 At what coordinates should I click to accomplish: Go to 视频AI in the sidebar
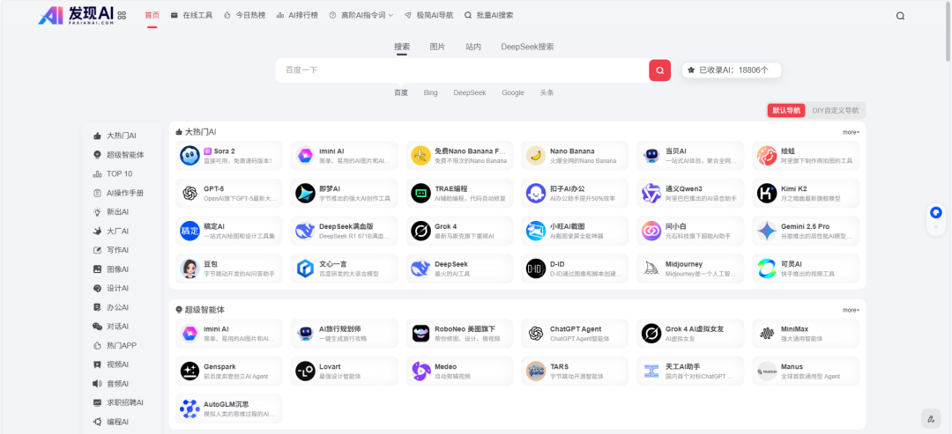tap(110, 364)
